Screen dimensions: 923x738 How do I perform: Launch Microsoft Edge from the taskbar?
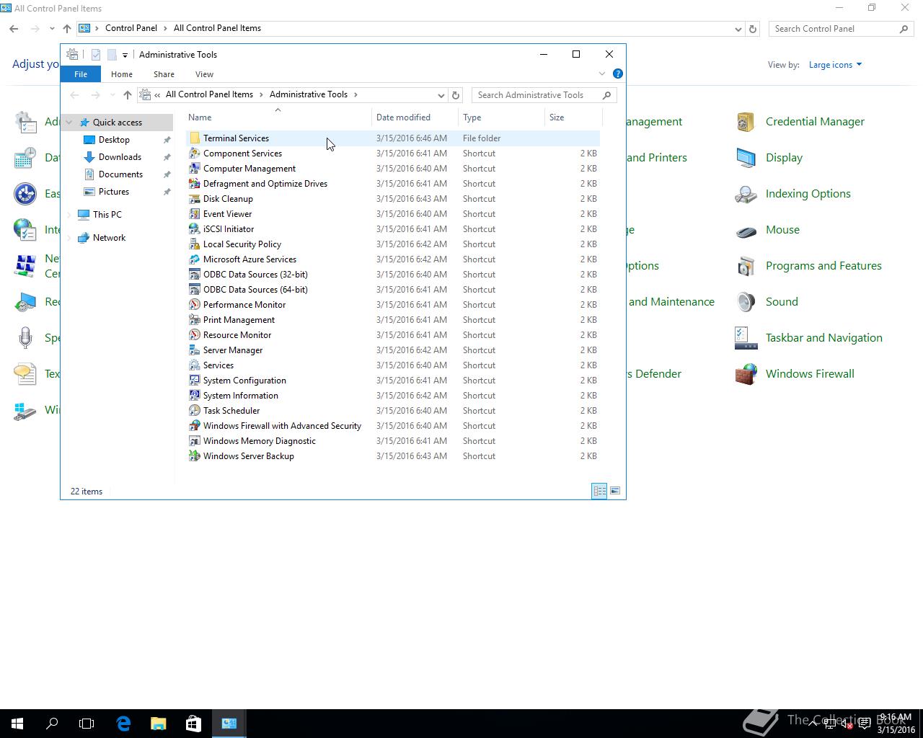pyautogui.click(x=123, y=724)
